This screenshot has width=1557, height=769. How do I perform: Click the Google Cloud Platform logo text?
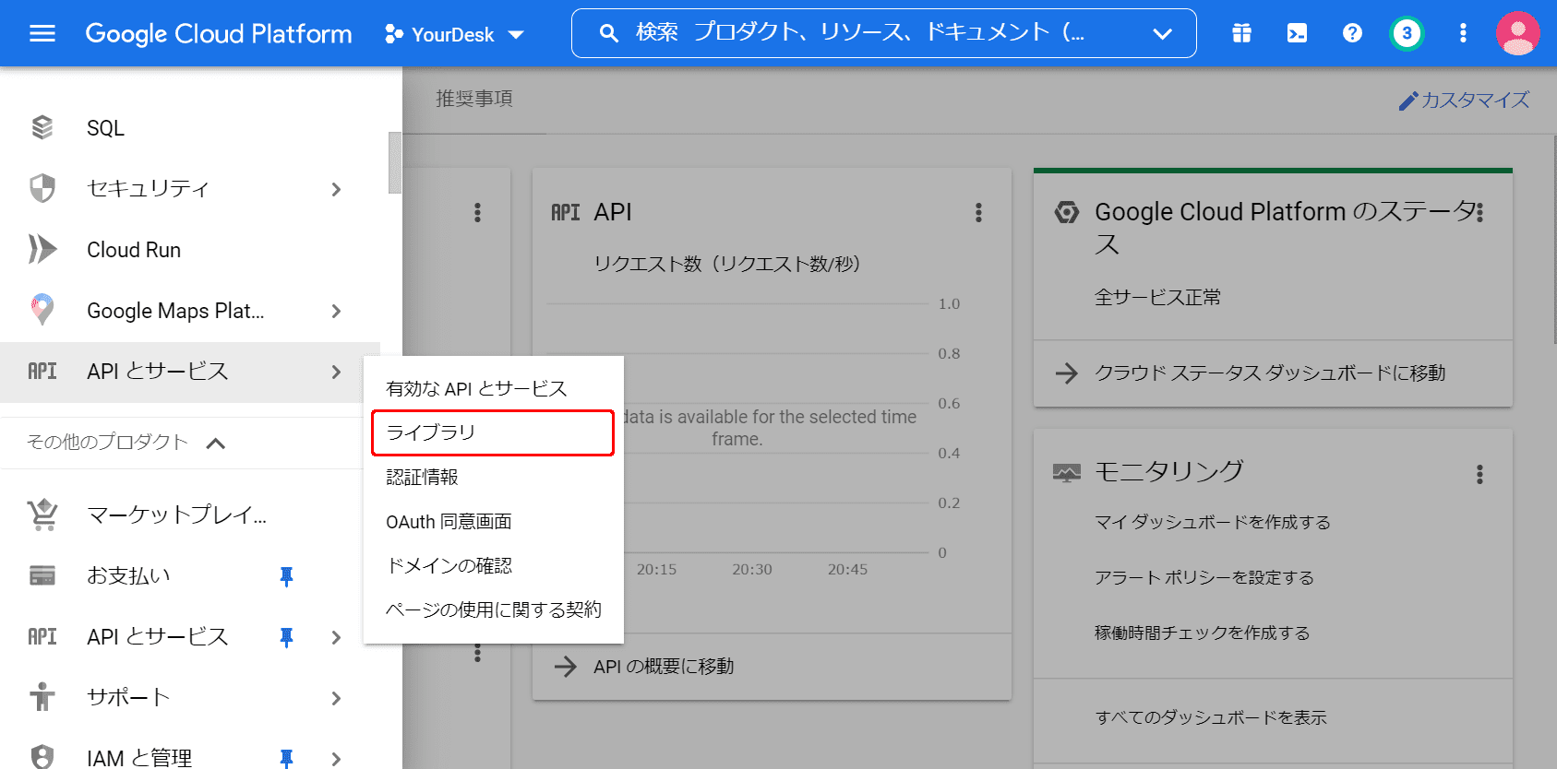click(219, 34)
